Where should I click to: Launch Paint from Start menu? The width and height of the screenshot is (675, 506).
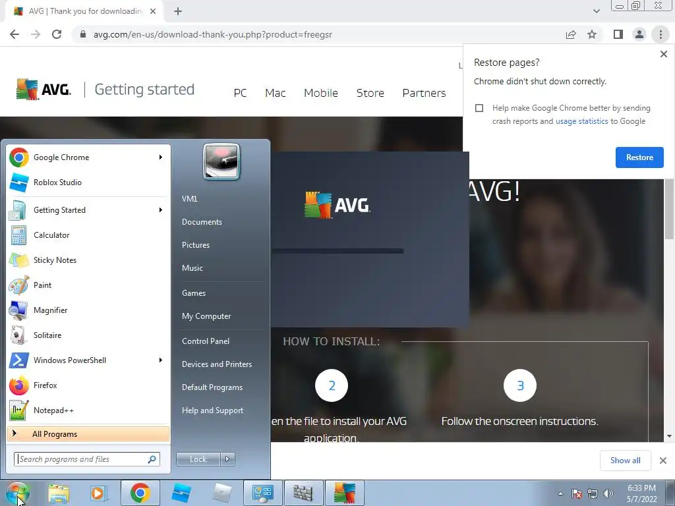click(x=88, y=285)
